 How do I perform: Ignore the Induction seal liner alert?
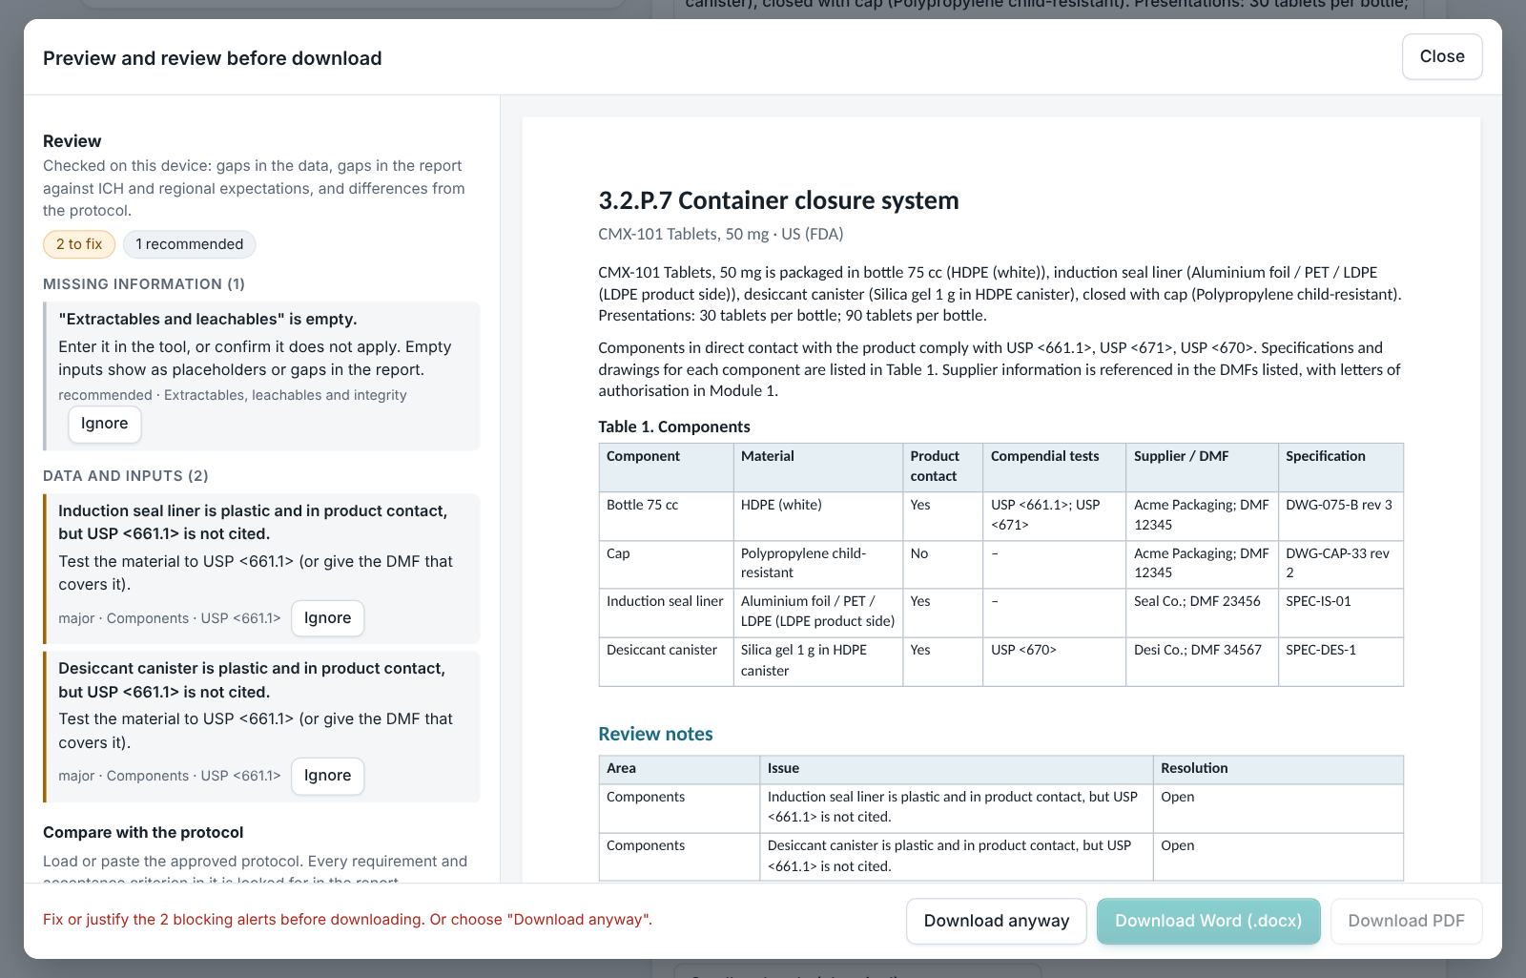pos(327,618)
